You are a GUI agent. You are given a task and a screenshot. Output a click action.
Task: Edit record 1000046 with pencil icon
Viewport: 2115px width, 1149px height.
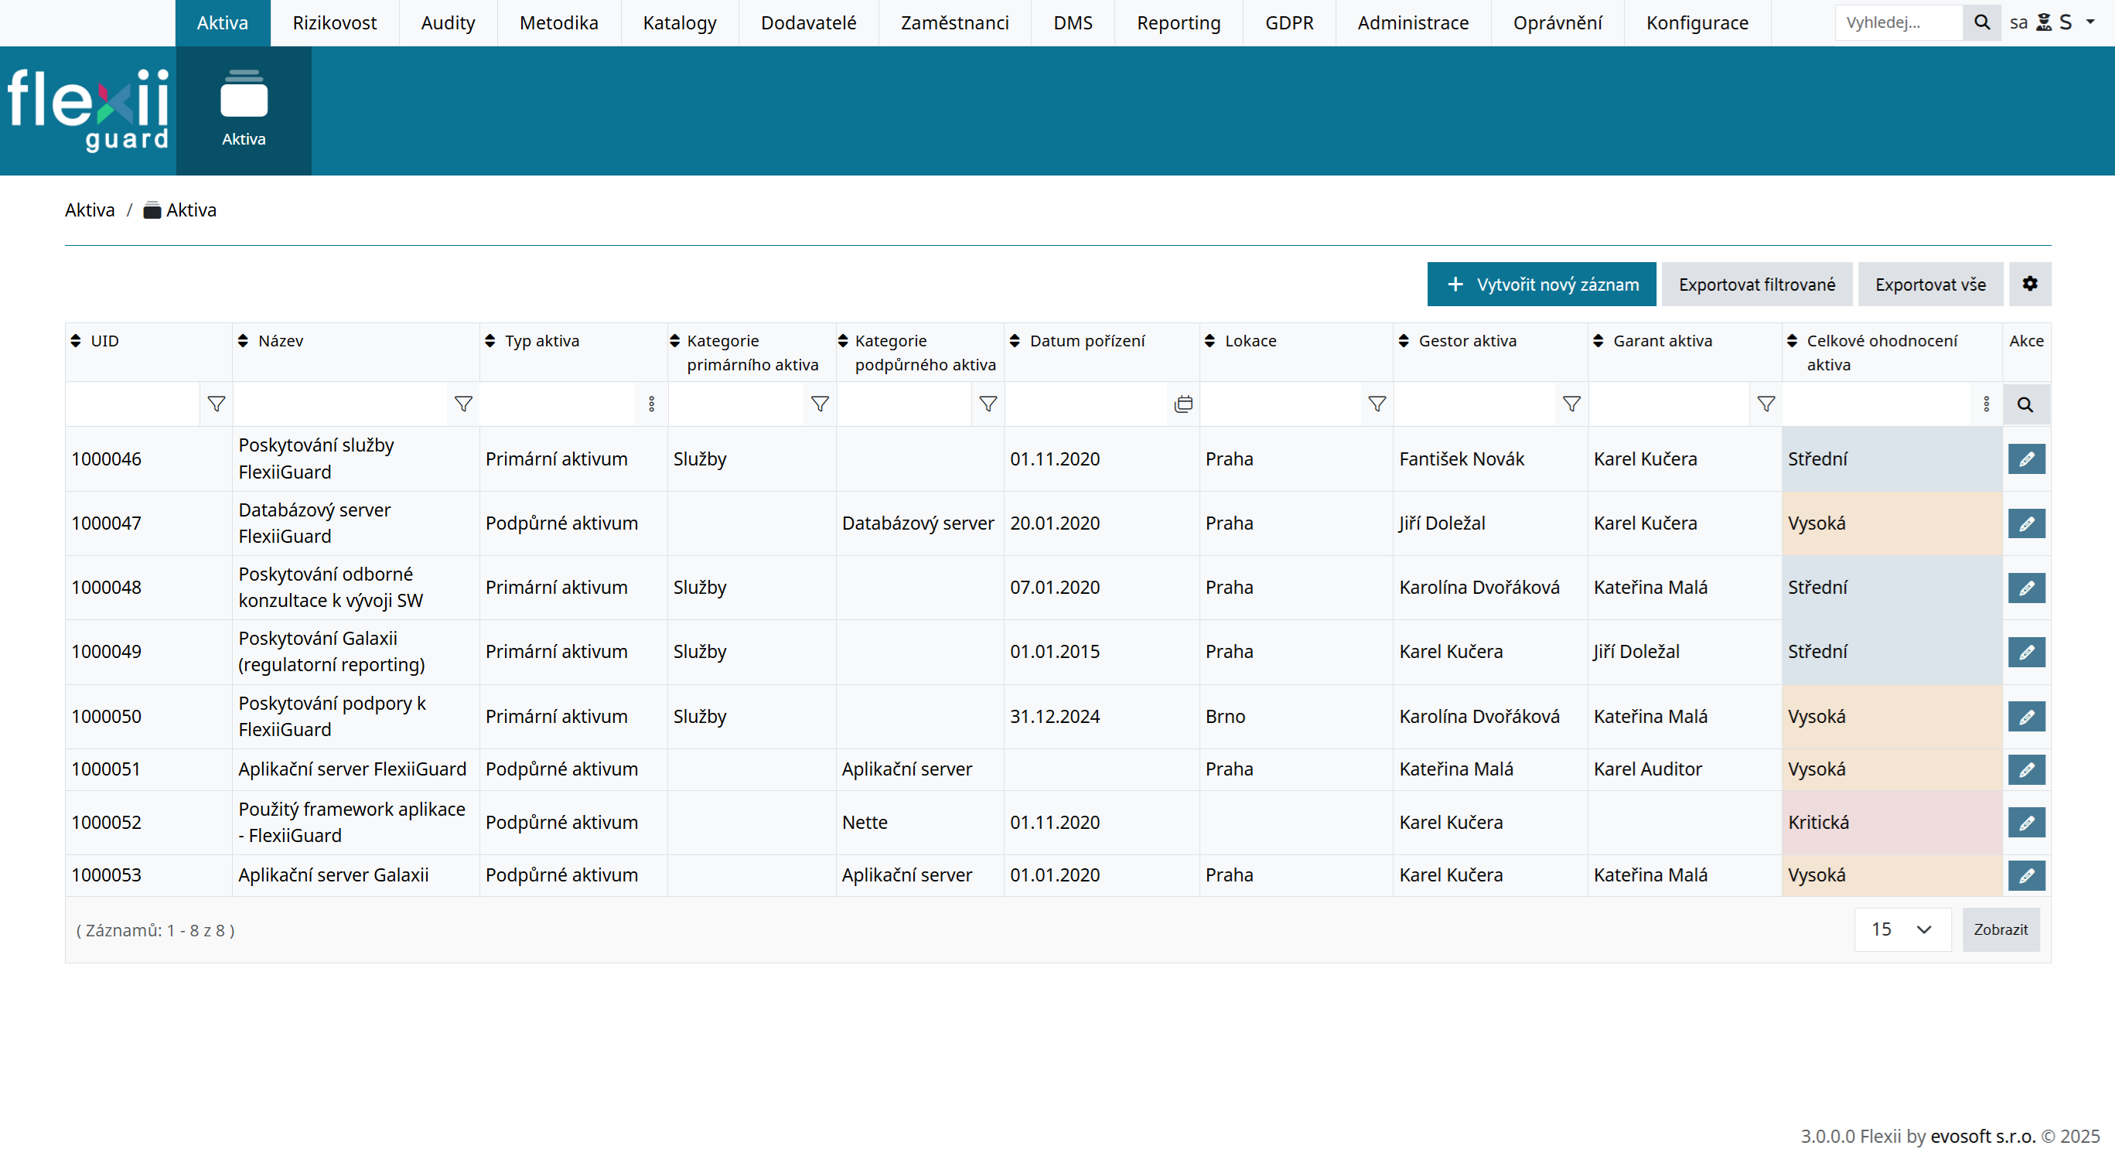pos(2026,459)
